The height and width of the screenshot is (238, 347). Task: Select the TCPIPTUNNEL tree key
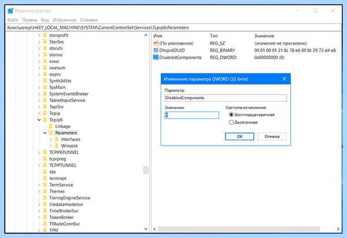click(x=62, y=165)
